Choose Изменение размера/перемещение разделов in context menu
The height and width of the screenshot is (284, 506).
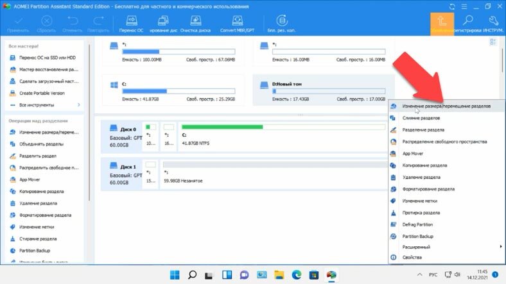tap(447, 106)
